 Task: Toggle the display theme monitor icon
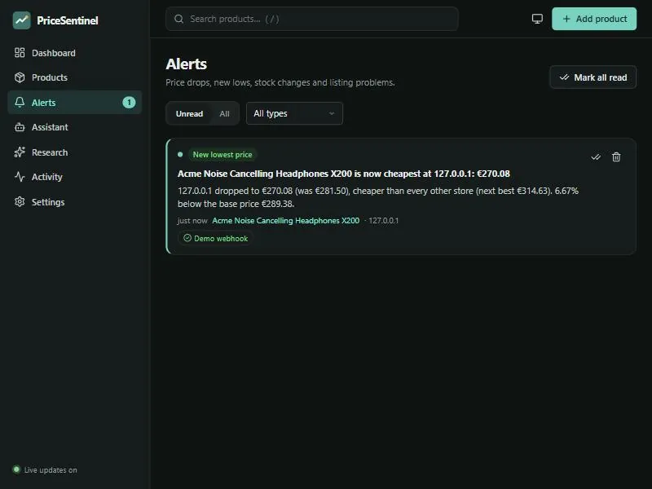537,19
